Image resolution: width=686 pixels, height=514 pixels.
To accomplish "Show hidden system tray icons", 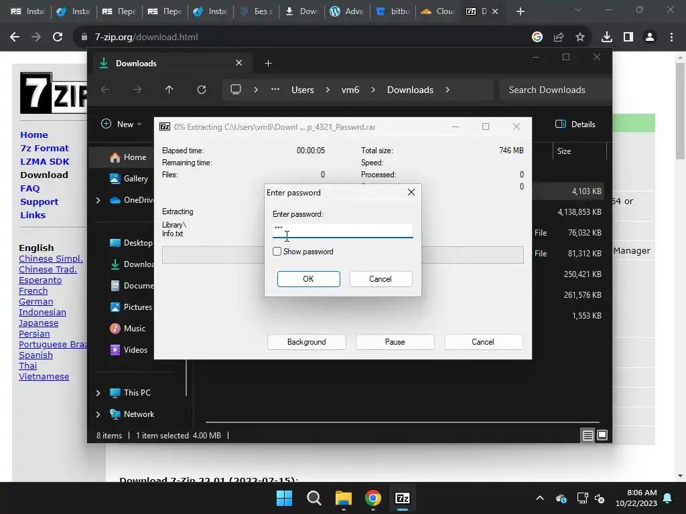I will click(540, 498).
